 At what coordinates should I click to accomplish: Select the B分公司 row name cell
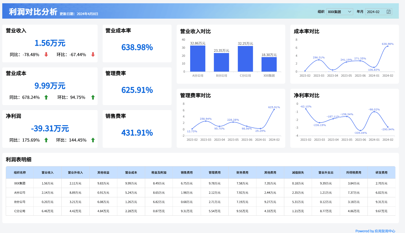pos(20,202)
